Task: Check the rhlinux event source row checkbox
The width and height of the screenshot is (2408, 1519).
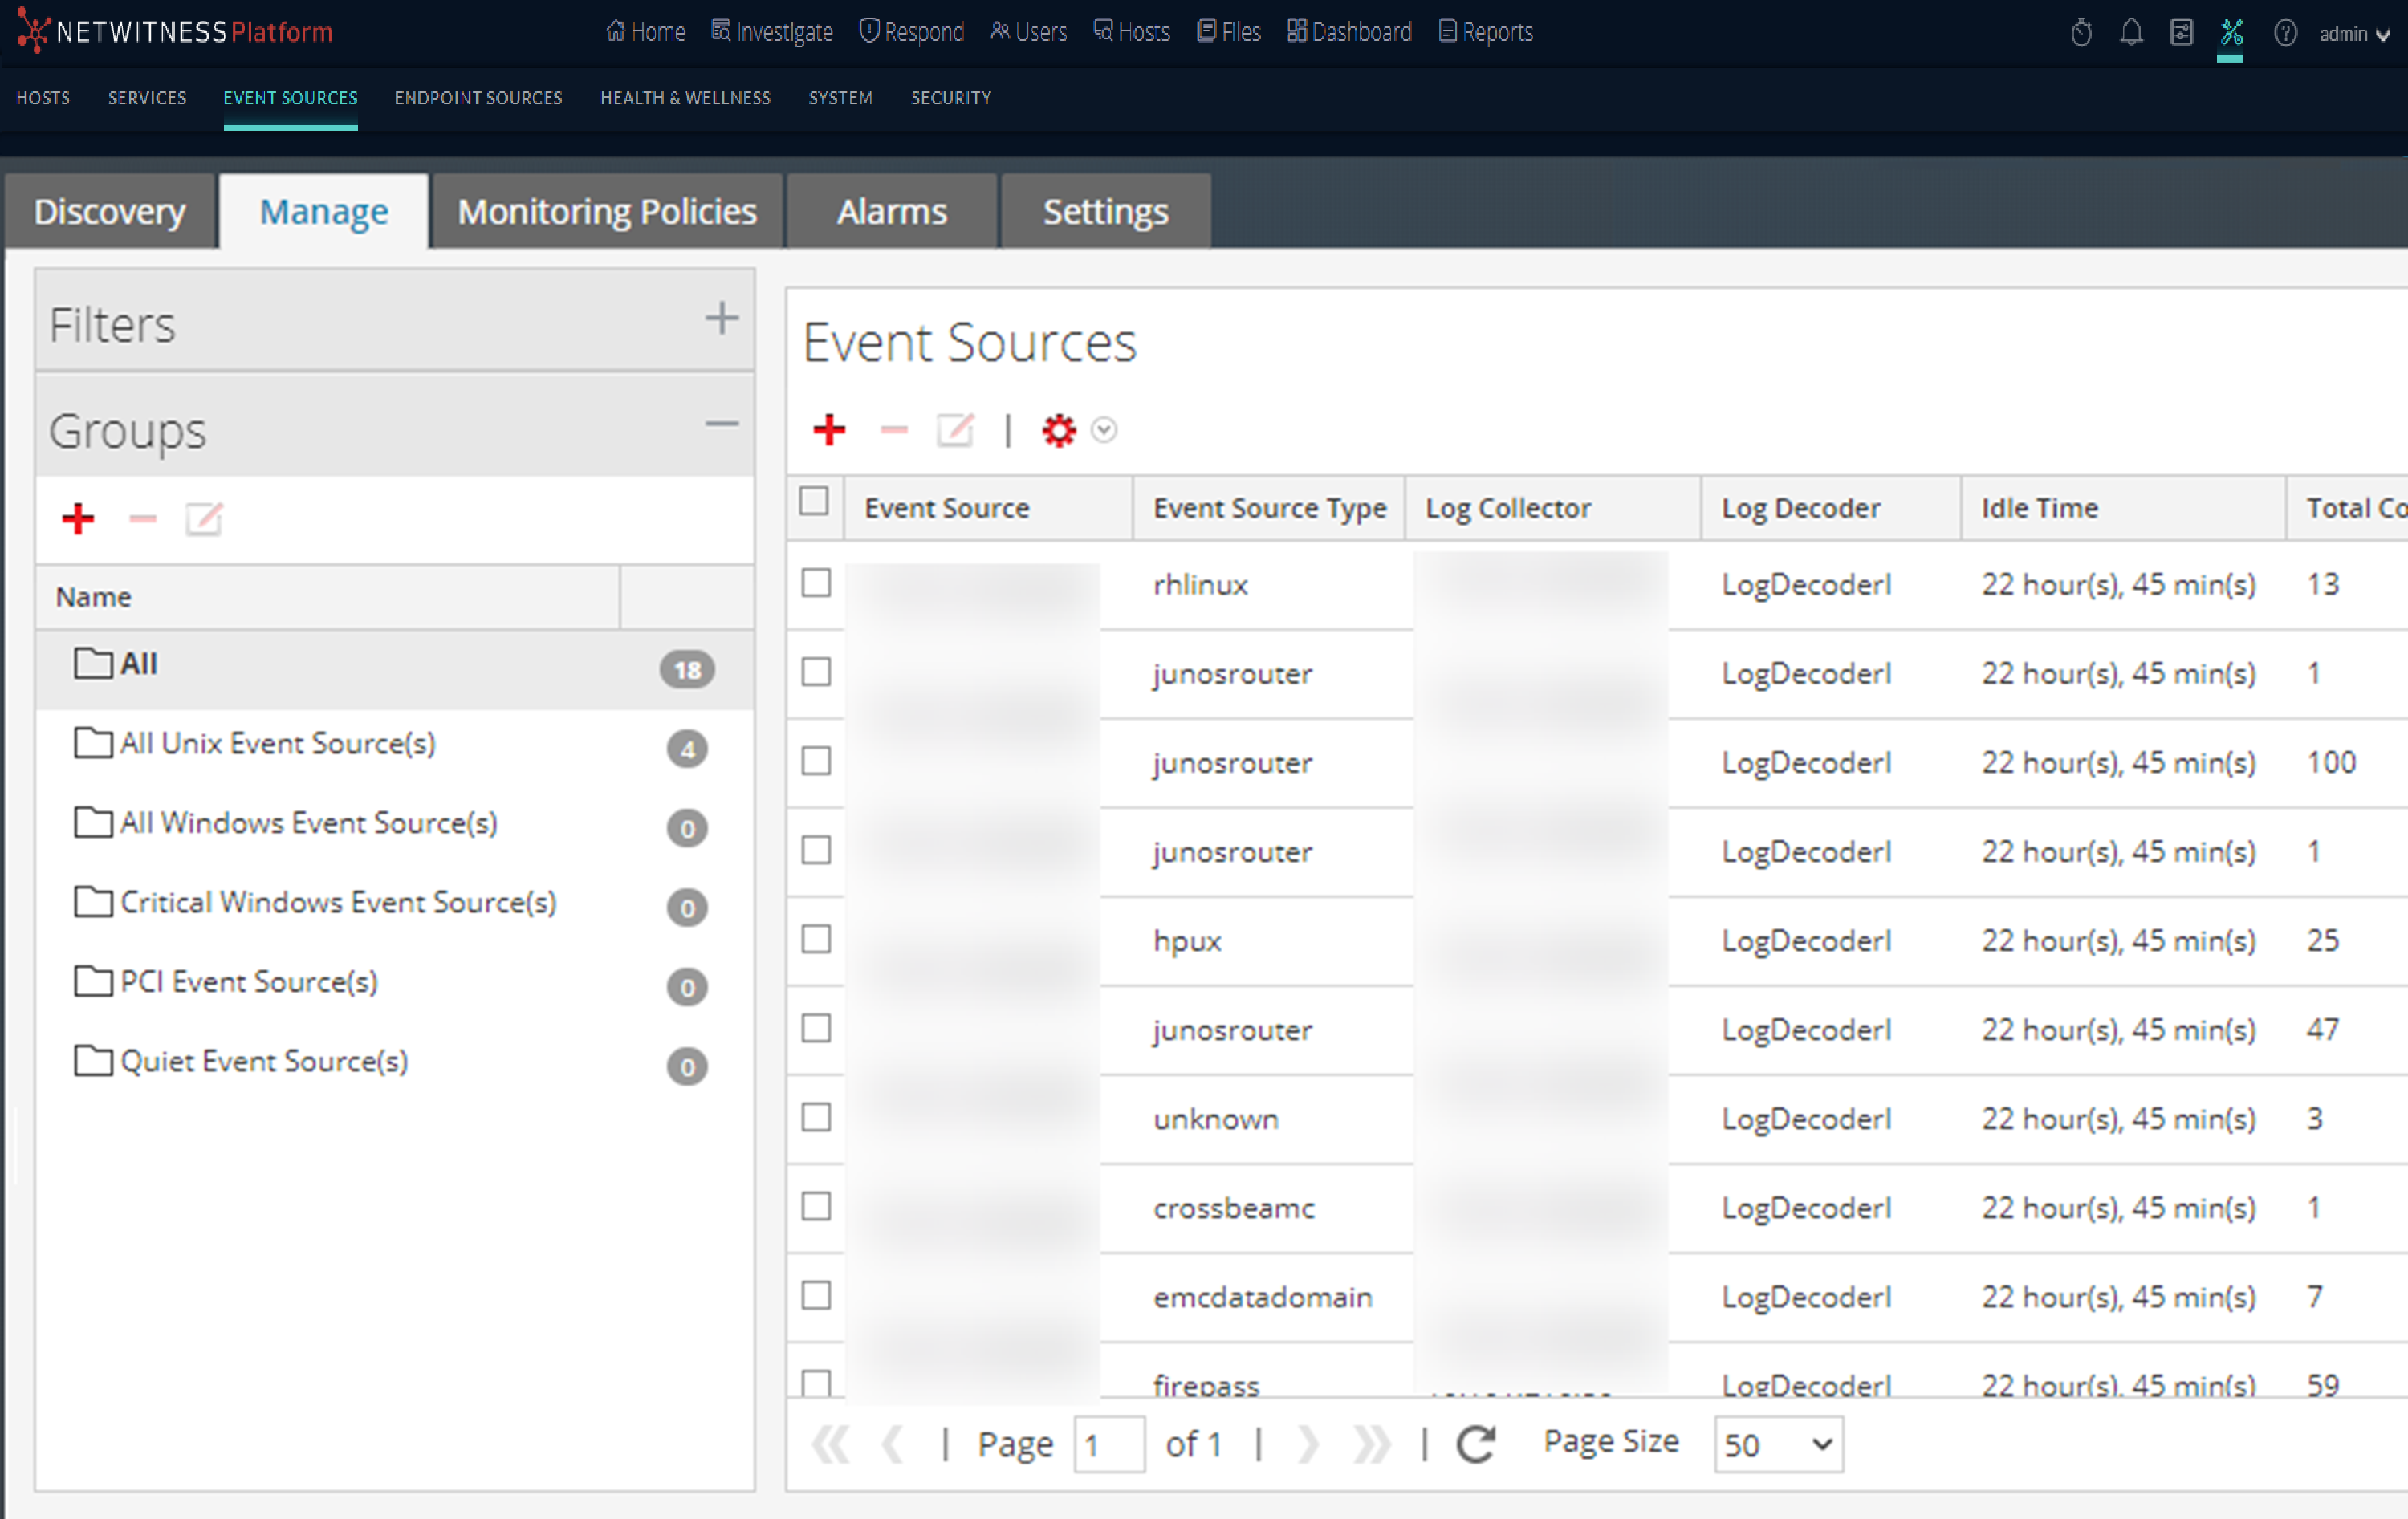Action: click(x=816, y=583)
